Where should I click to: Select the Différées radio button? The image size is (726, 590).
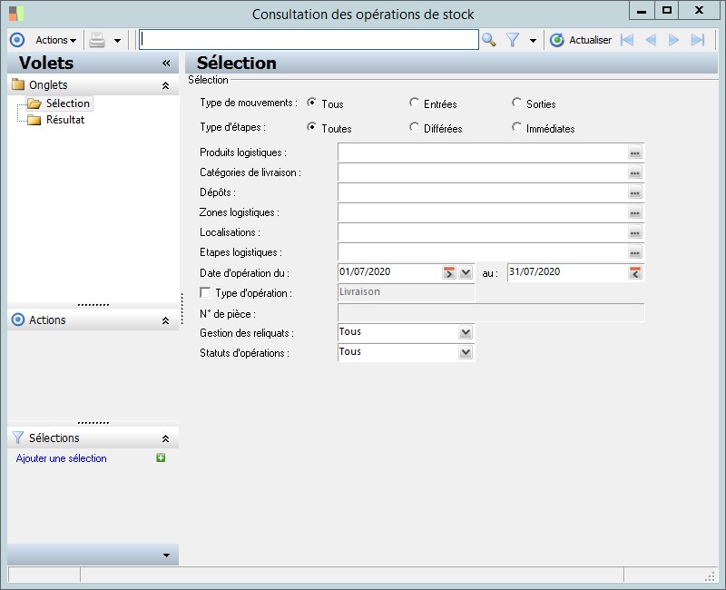coord(414,127)
